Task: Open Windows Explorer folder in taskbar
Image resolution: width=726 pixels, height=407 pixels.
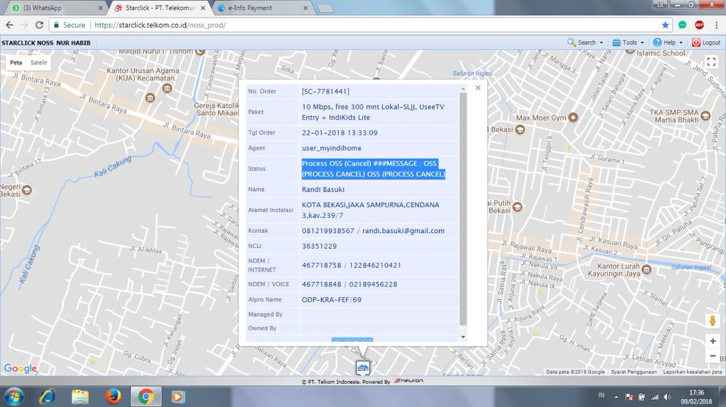Action: tap(80, 396)
